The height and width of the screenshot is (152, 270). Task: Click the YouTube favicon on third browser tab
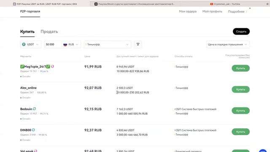212,4
